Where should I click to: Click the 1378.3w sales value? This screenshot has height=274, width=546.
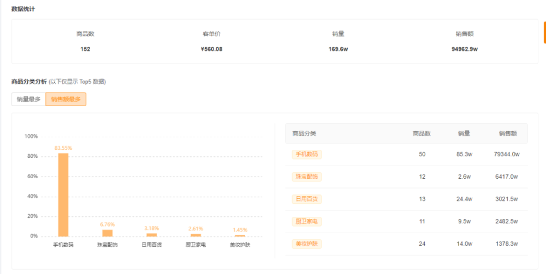(507, 244)
